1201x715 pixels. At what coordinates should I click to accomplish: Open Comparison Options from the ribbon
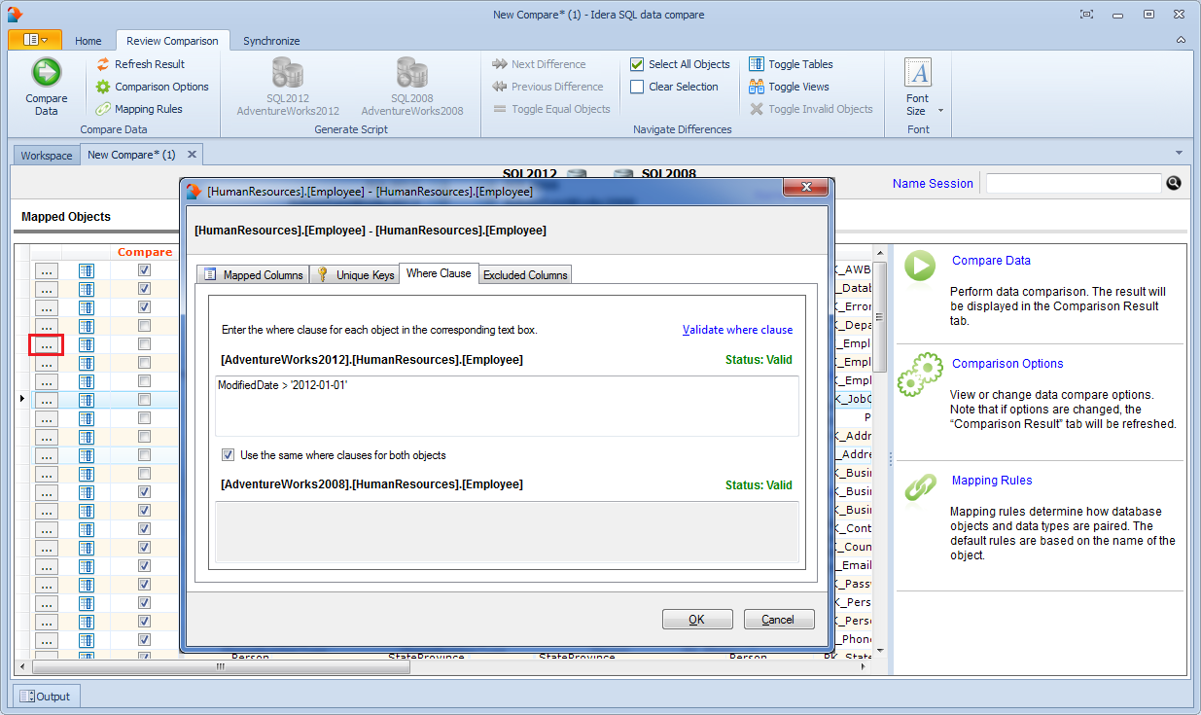tap(152, 87)
